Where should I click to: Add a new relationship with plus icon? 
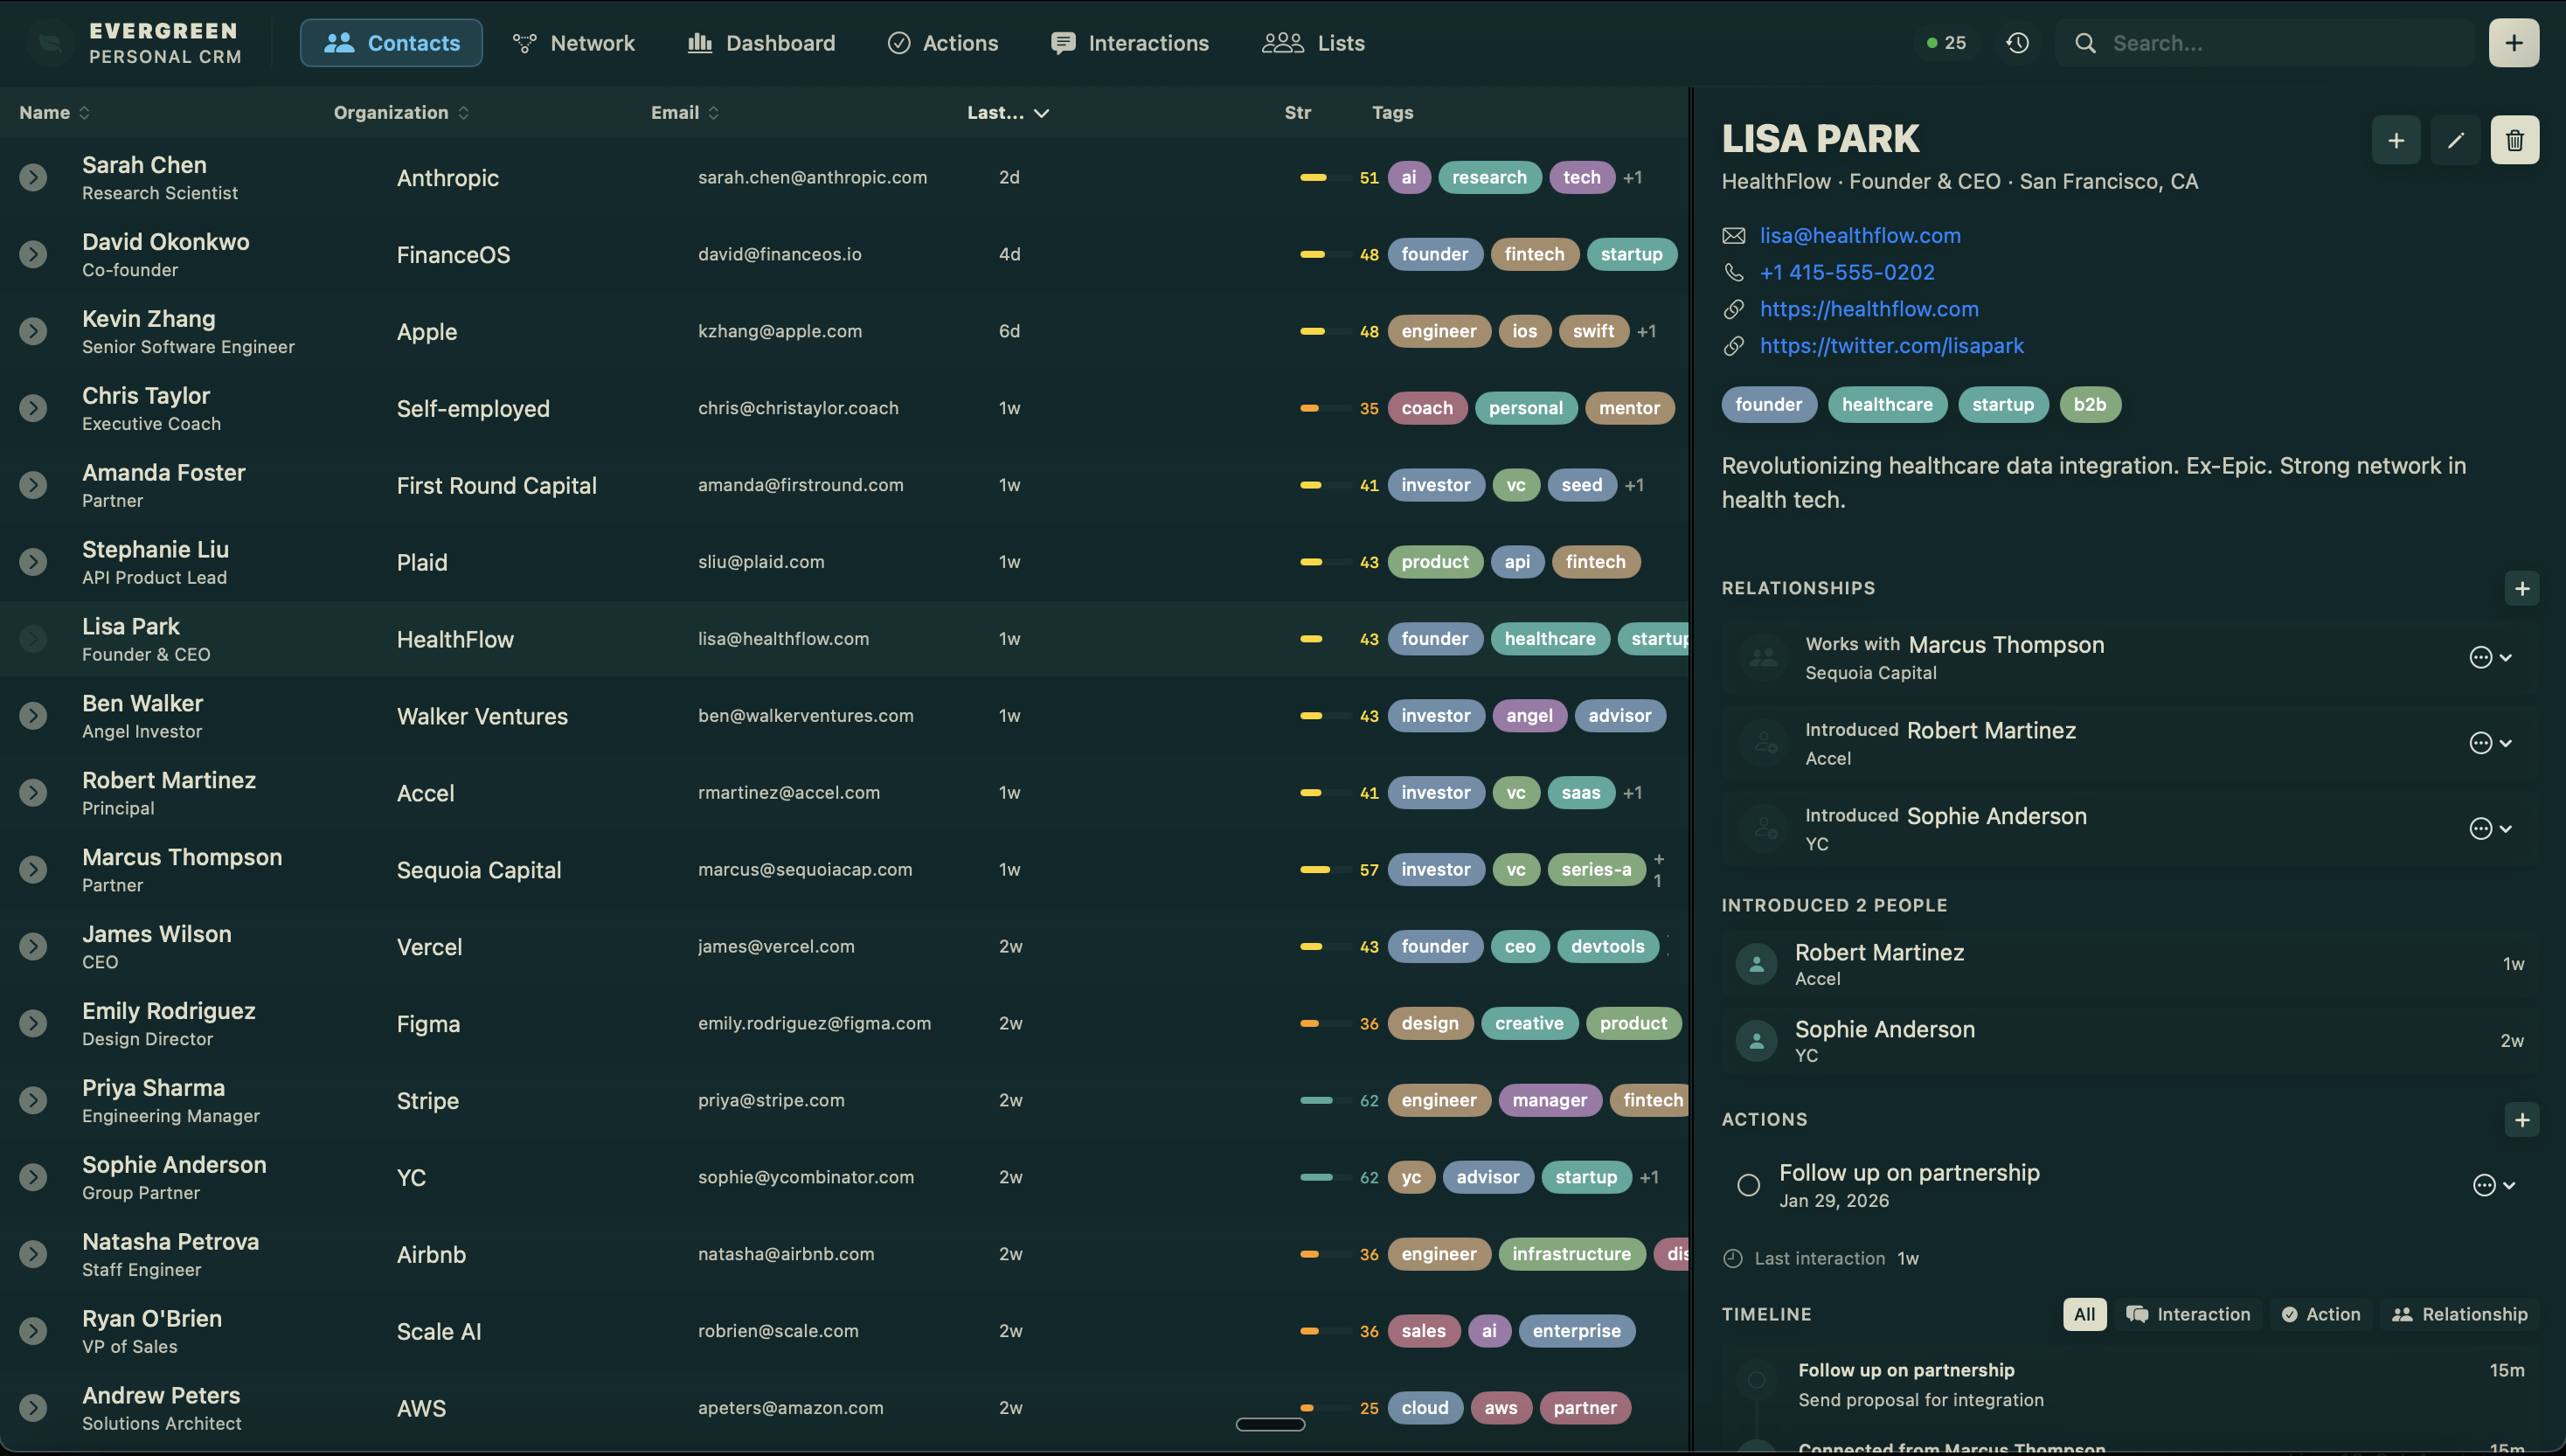coord(2521,589)
